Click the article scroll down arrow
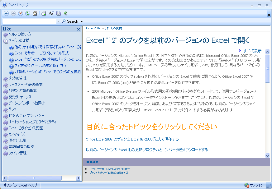 point(268,156)
